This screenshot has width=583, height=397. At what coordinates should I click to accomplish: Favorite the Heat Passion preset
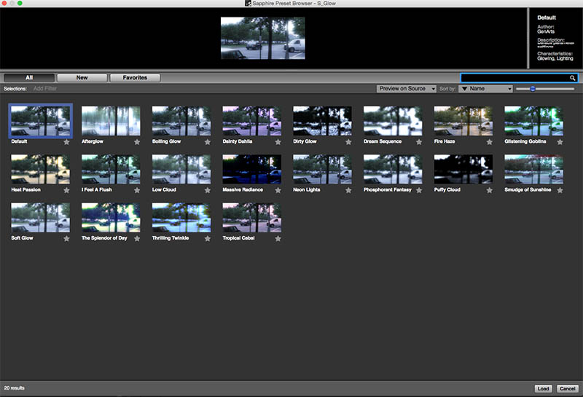66,190
